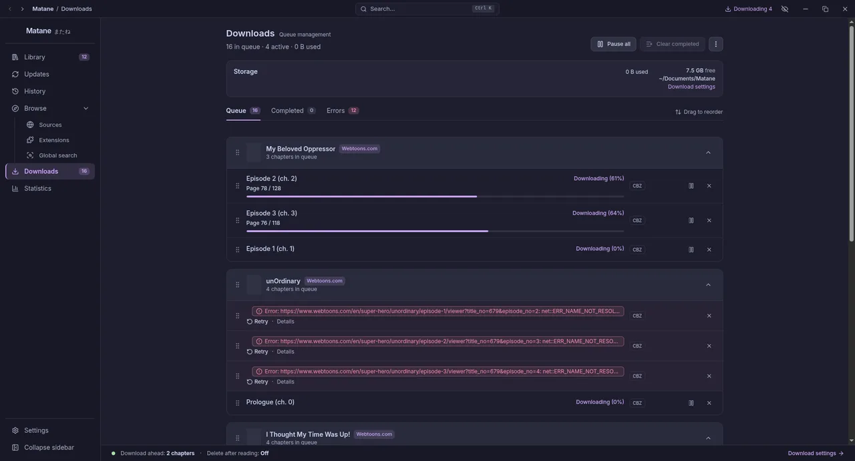
Task: Remove the unOrdinary episode-1 error row
Action: pyautogui.click(x=709, y=316)
